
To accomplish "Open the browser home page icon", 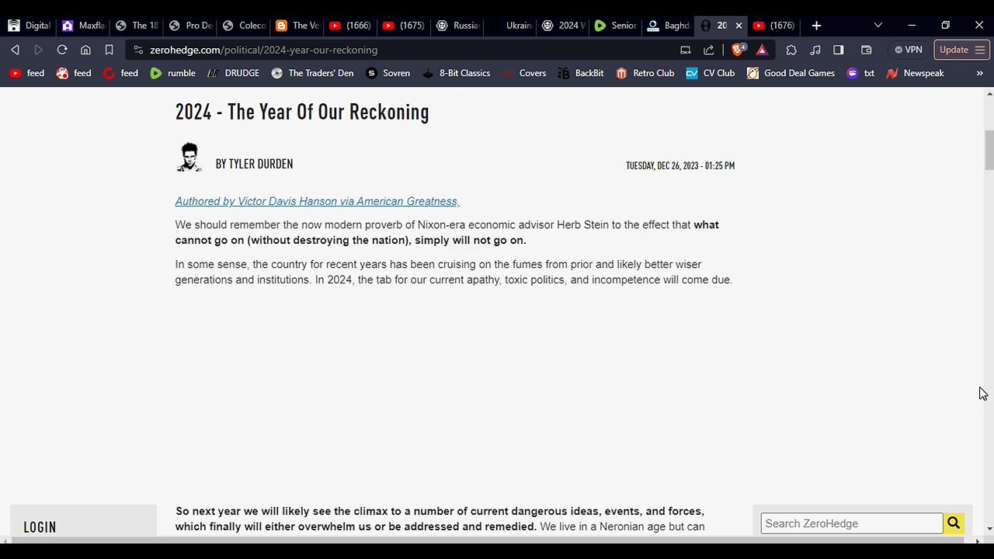I will (85, 50).
